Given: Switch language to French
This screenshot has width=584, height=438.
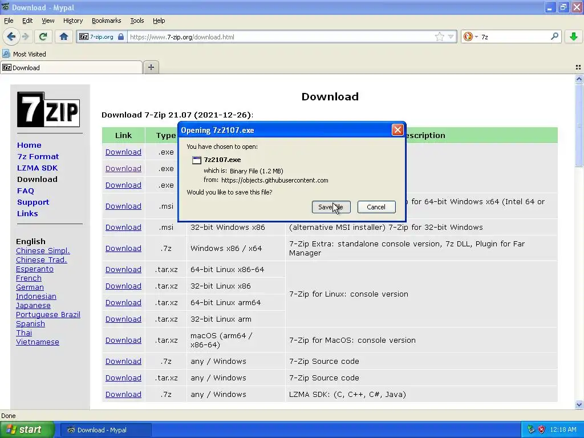Looking at the screenshot, I should click(29, 278).
